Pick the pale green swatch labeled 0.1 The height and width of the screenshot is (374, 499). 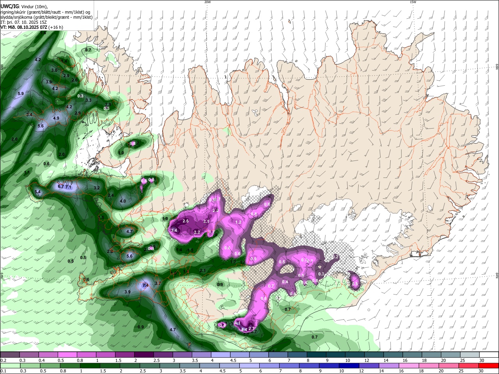pyautogui.click(x=9, y=365)
